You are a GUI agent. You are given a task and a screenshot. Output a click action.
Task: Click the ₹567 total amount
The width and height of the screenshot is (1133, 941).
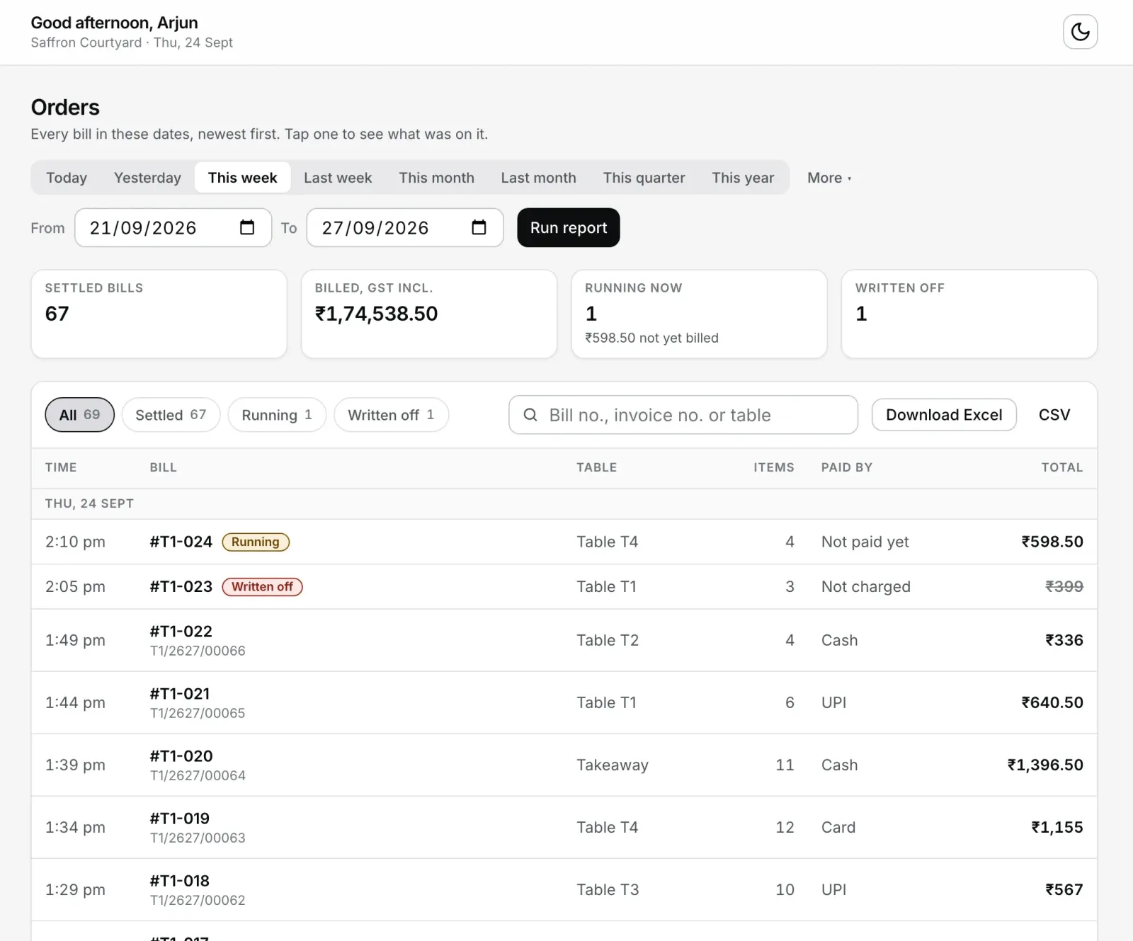1064,889
